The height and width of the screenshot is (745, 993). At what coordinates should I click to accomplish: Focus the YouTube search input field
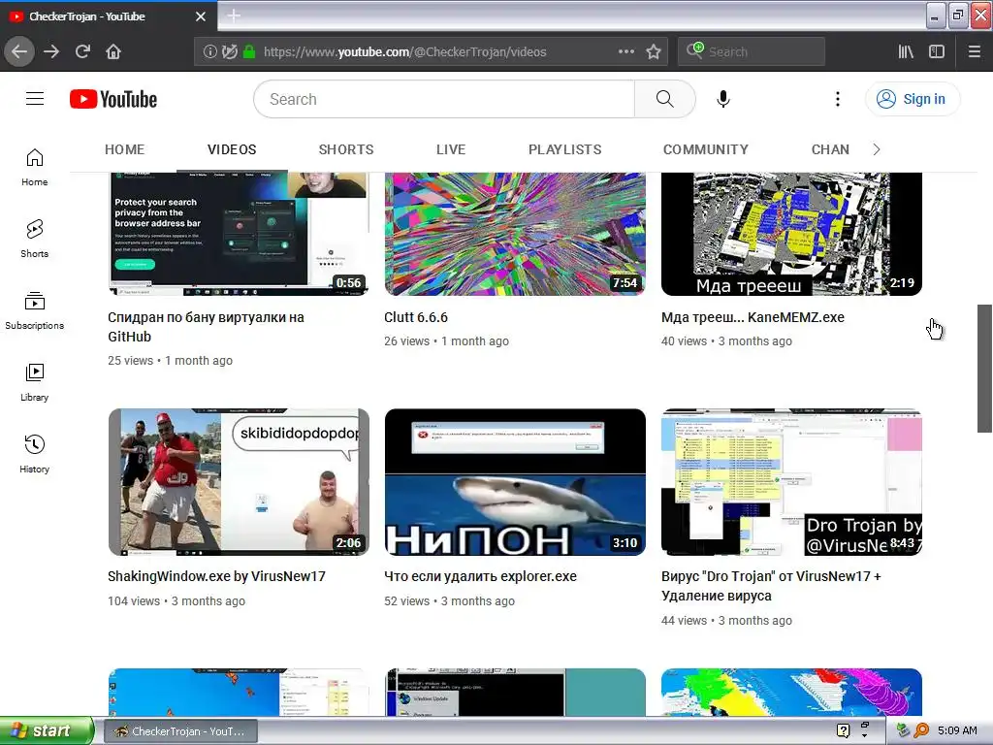coord(444,99)
